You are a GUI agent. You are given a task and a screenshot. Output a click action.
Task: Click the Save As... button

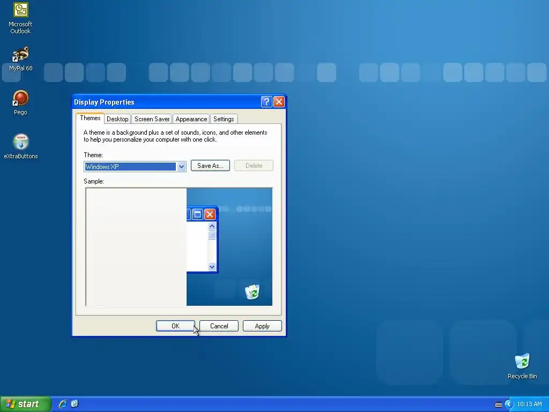point(210,166)
